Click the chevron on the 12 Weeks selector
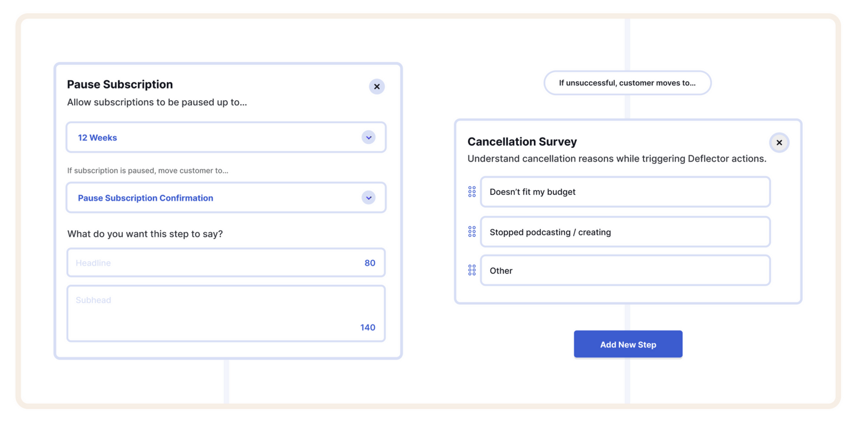The height and width of the screenshot is (434, 864). pyautogui.click(x=368, y=137)
